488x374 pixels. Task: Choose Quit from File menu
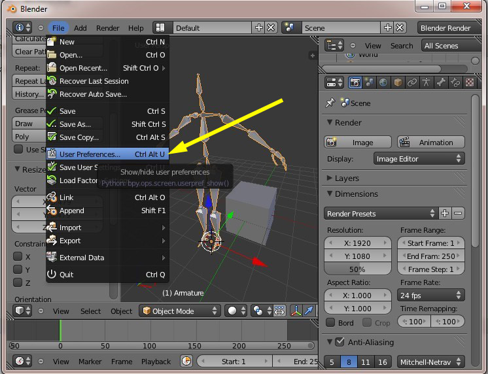107,275
